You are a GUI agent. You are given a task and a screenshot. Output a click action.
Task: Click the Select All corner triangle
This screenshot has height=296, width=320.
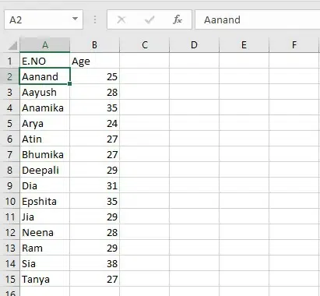(x=12, y=46)
